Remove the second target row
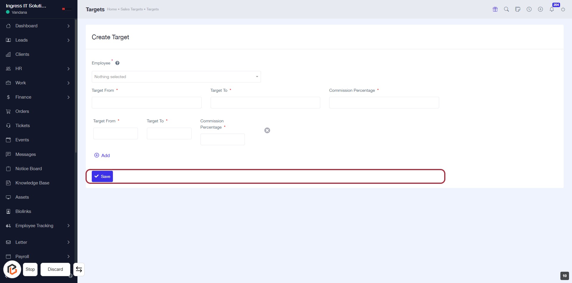 (x=267, y=130)
